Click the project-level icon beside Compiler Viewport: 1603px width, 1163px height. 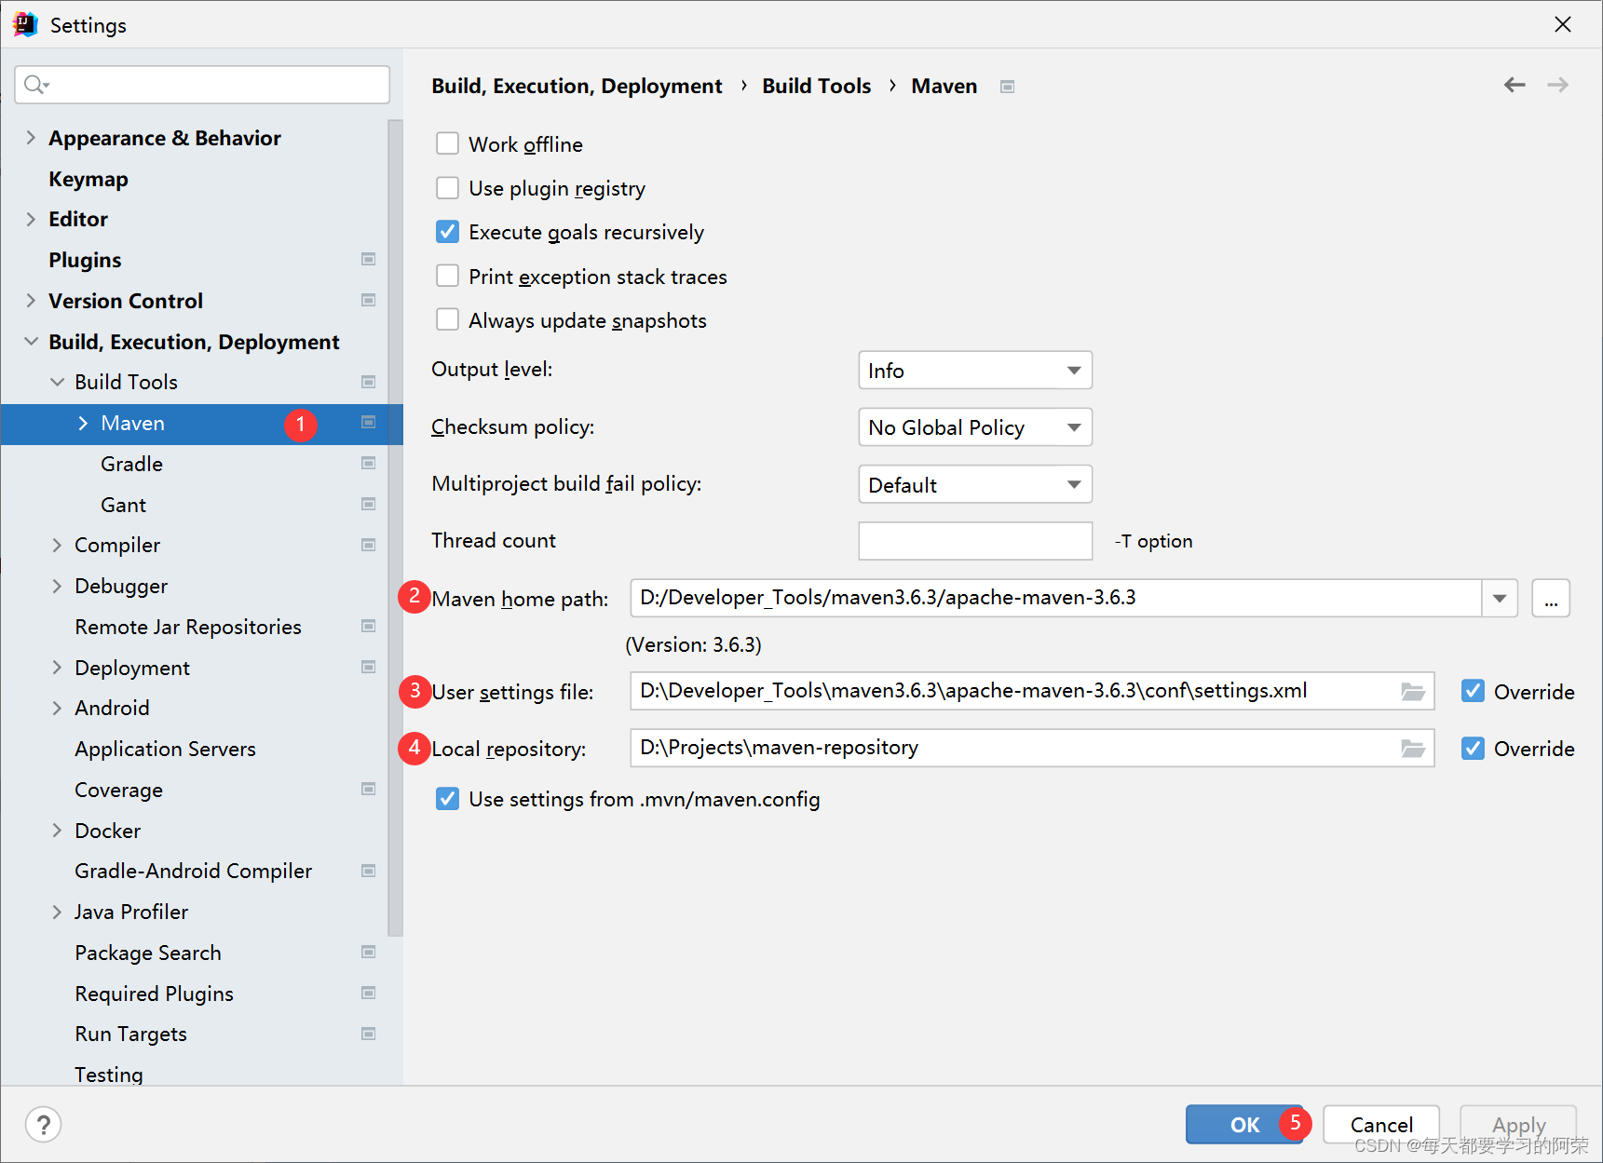(369, 545)
